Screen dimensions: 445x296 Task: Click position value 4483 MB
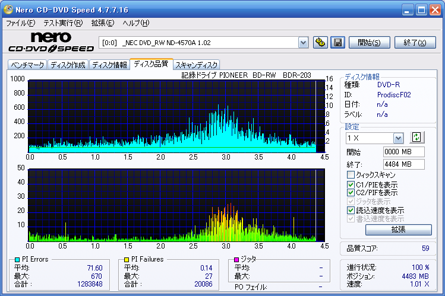[415, 276]
